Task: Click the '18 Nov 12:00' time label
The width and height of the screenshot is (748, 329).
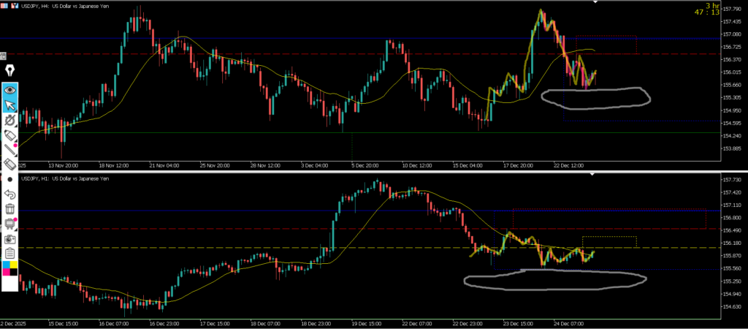Action: pos(113,165)
